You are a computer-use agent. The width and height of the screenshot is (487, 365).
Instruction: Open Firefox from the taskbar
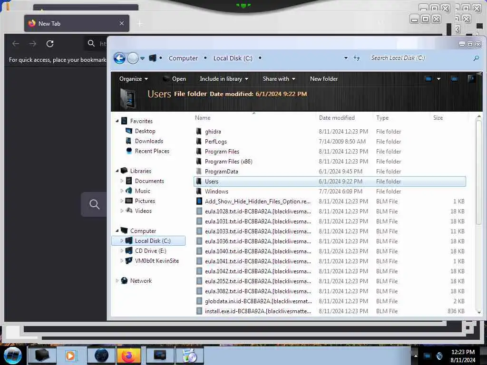coord(129,355)
